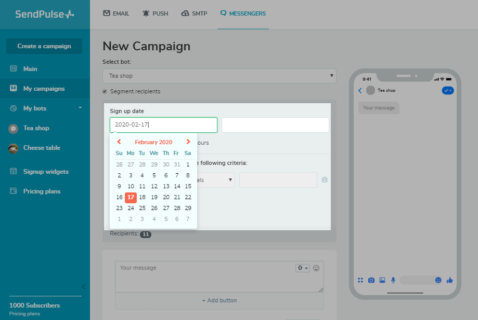Open the variables insert dropdown in message
This screenshot has height=320, width=478.
pos(302,268)
